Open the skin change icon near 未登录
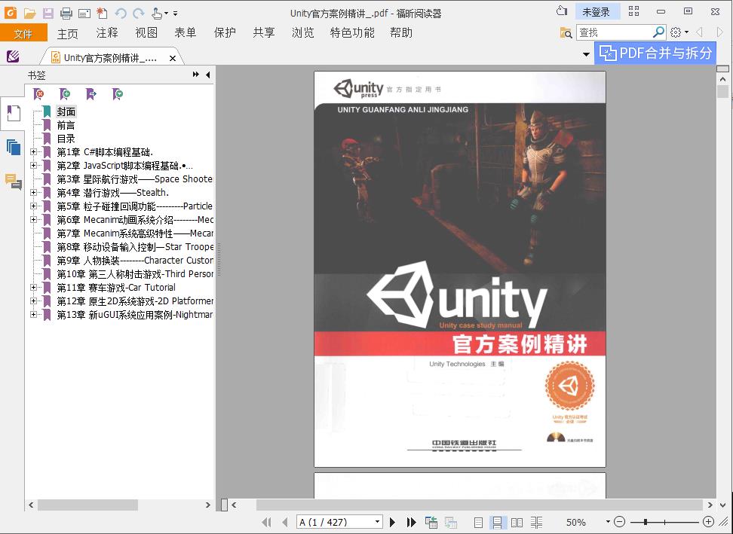 563,11
